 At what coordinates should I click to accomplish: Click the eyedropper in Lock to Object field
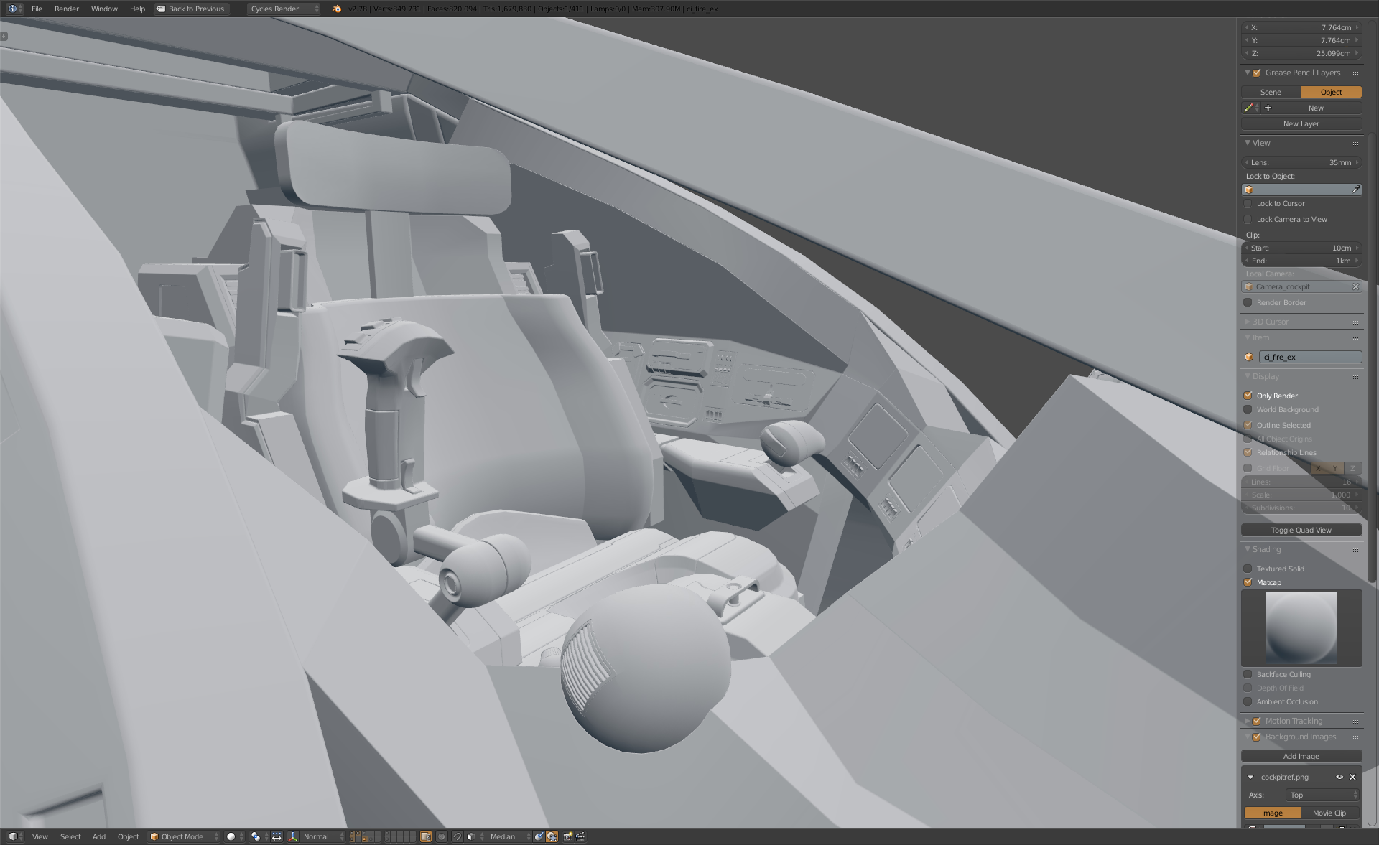click(1356, 190)
